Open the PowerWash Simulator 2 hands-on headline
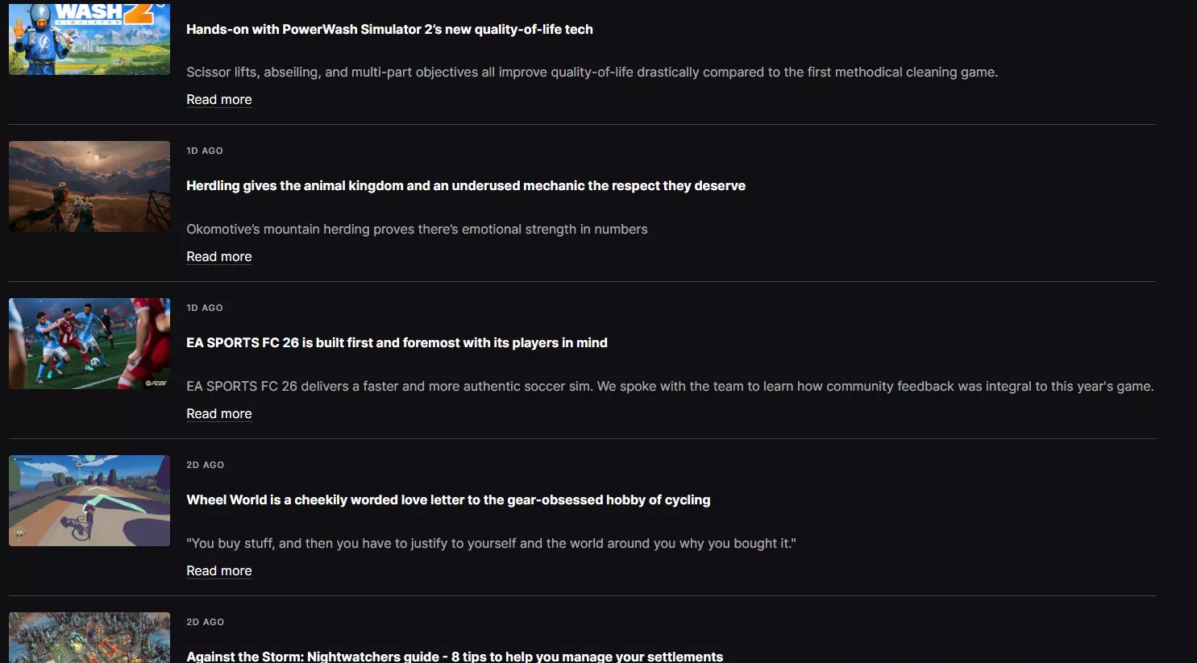The width and height of the screenshot is (1197, 663). click(389, 29)
